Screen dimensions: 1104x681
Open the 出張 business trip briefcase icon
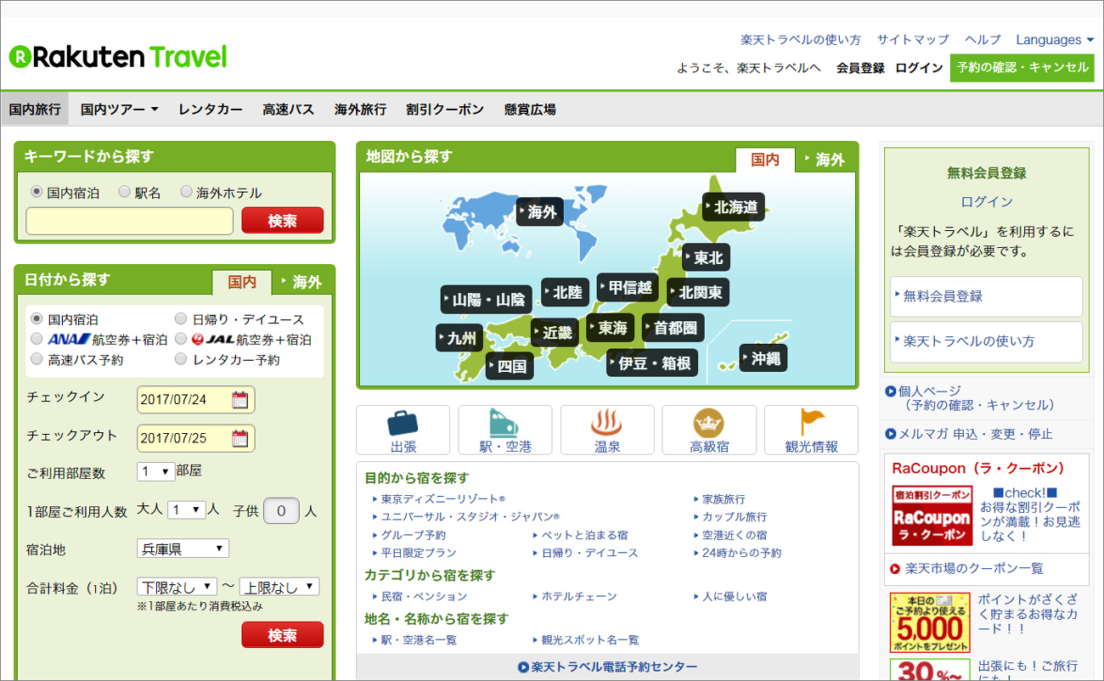tap(403, 430)
